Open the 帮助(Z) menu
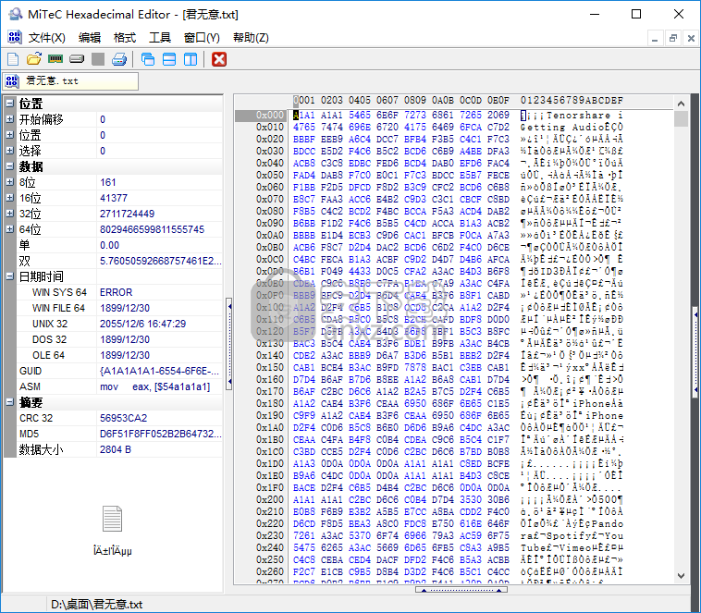The width and height of the screenshot is (701, 613). tap(251, 38)
